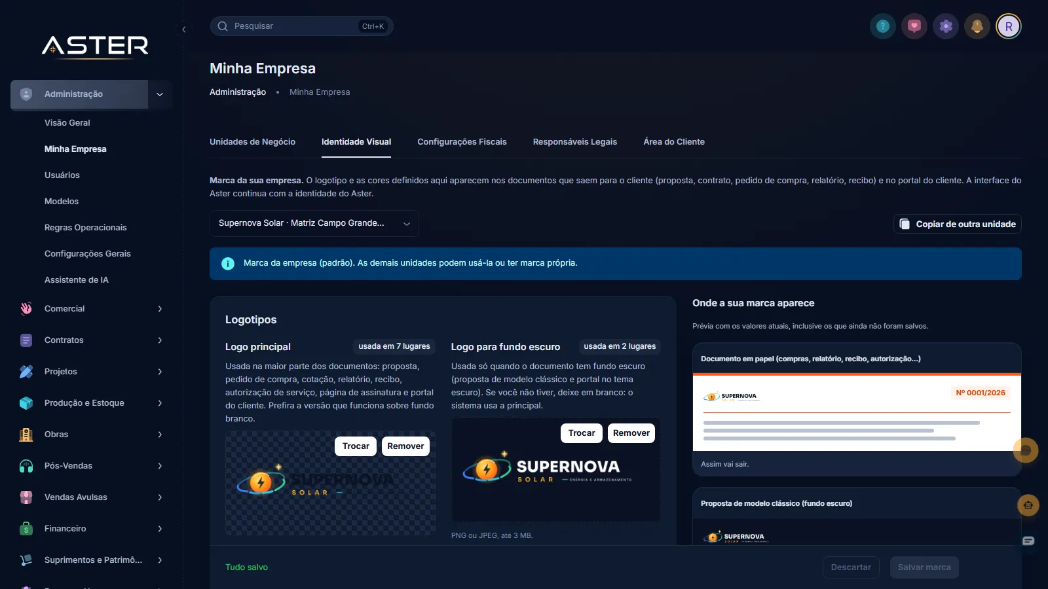The height and width of the screenshot is (589, 1048).
Task: Expand the Contratos section arrow
Action: 160,340
